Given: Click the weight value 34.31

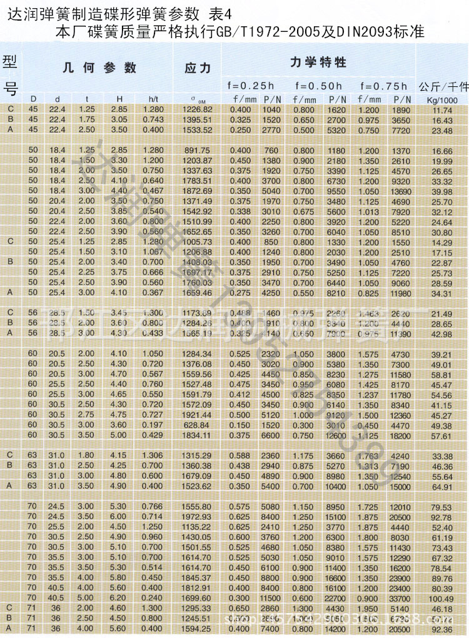Looking at the screenshot, I should click(442, 294).
